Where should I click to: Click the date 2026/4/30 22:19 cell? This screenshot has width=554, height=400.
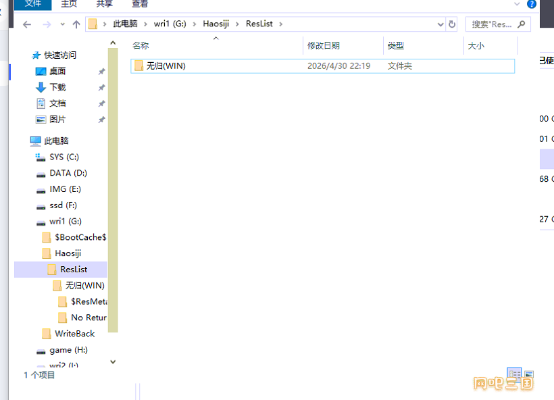coord(338,66)
